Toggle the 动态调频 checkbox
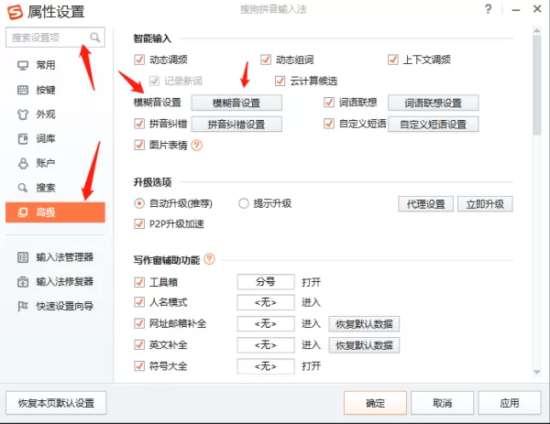This screenshot has height=424, width=550. 139,60
